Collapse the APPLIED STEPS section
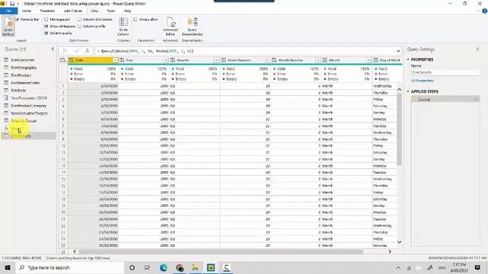Viewport: 488px width, 274px height. 408,91
